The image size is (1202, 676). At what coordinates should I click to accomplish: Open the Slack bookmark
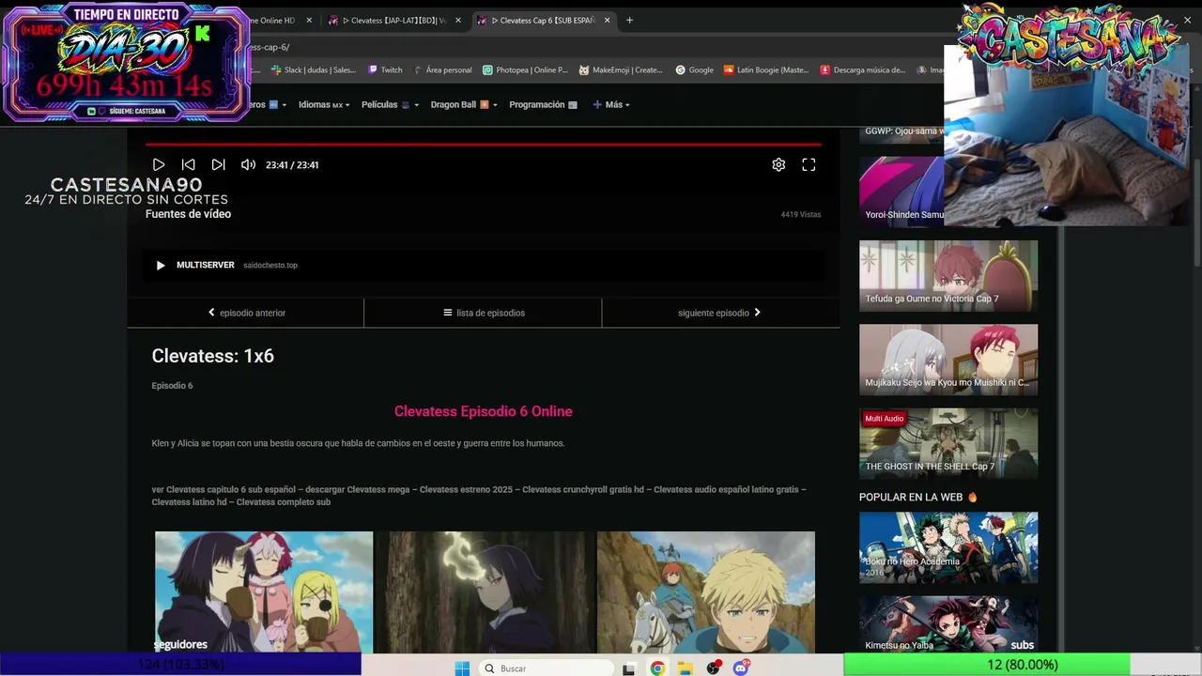tap(314, 69)
